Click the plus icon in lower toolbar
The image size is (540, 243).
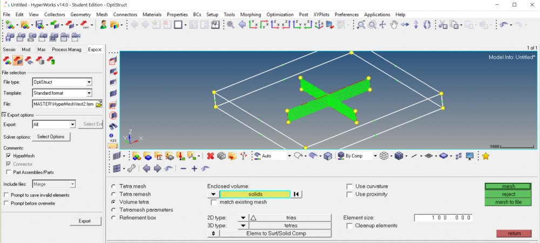click(194, 168)
